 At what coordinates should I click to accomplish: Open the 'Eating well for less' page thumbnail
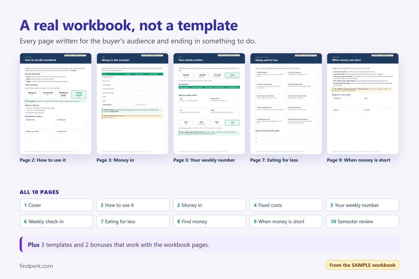tap(286, 104)
